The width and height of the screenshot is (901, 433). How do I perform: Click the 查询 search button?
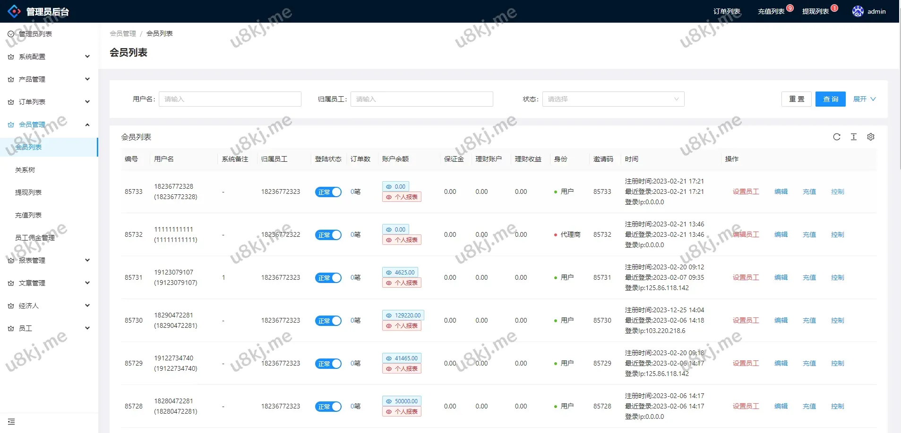tap(830, 99)
